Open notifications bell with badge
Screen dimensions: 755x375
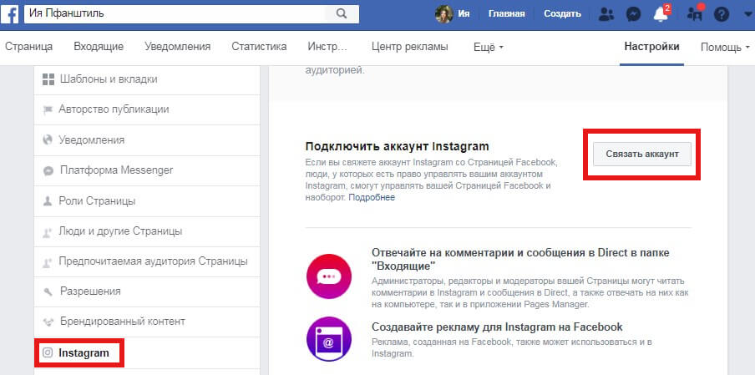coord(661,13)
